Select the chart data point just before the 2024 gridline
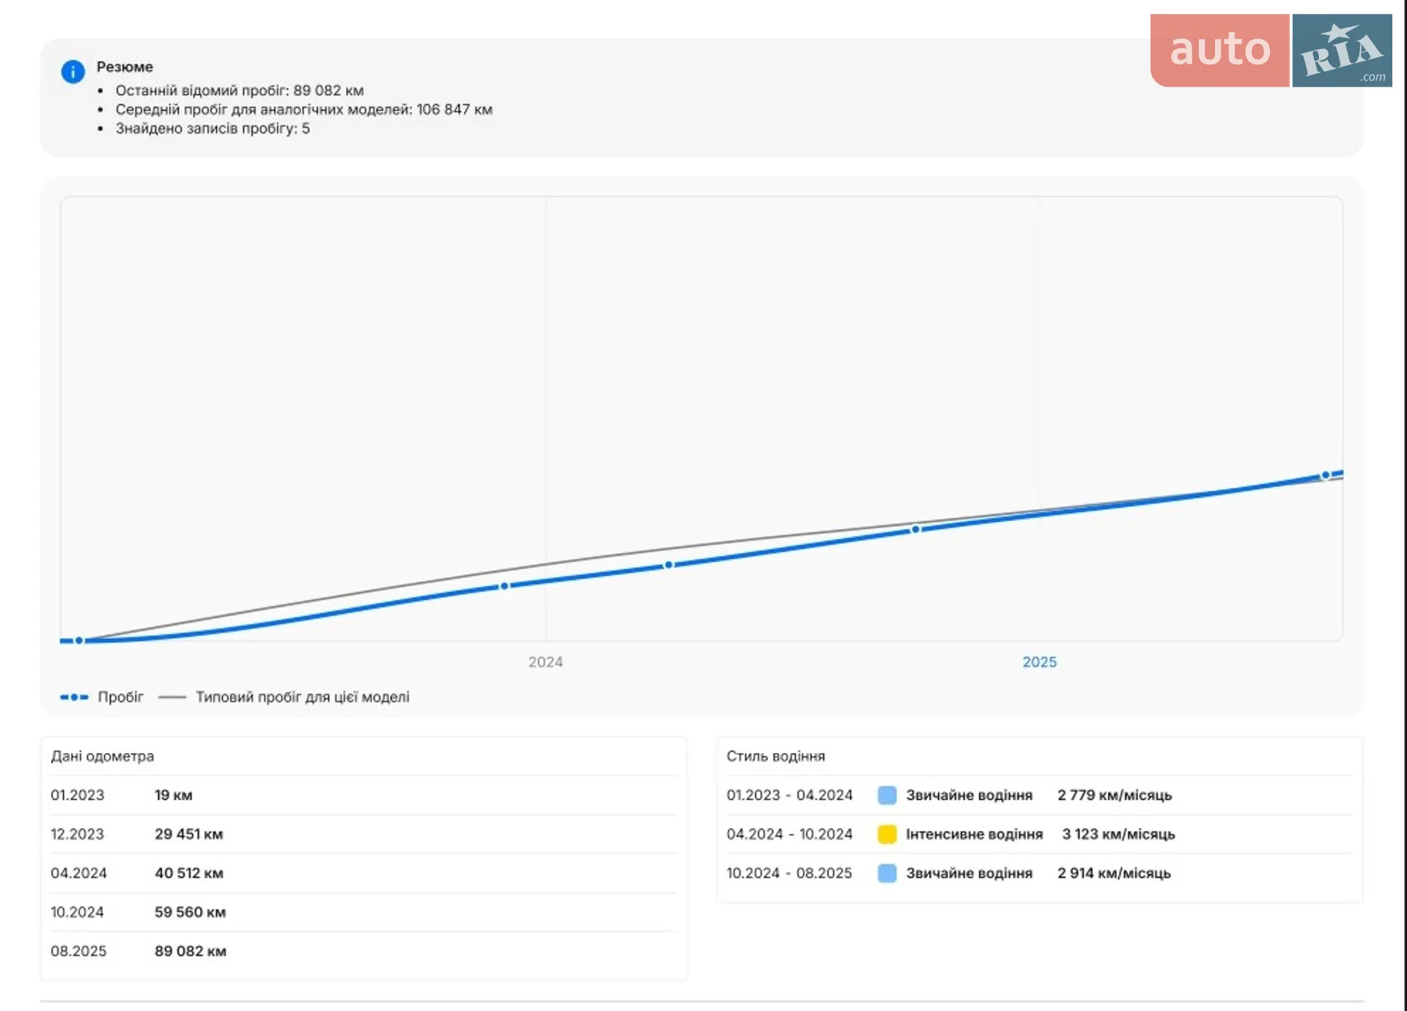1407x1011 pixels. click(x=504, y=586)
